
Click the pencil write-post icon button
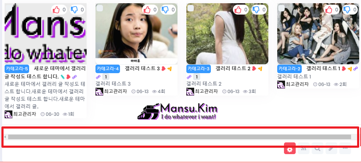coord(331,148)
